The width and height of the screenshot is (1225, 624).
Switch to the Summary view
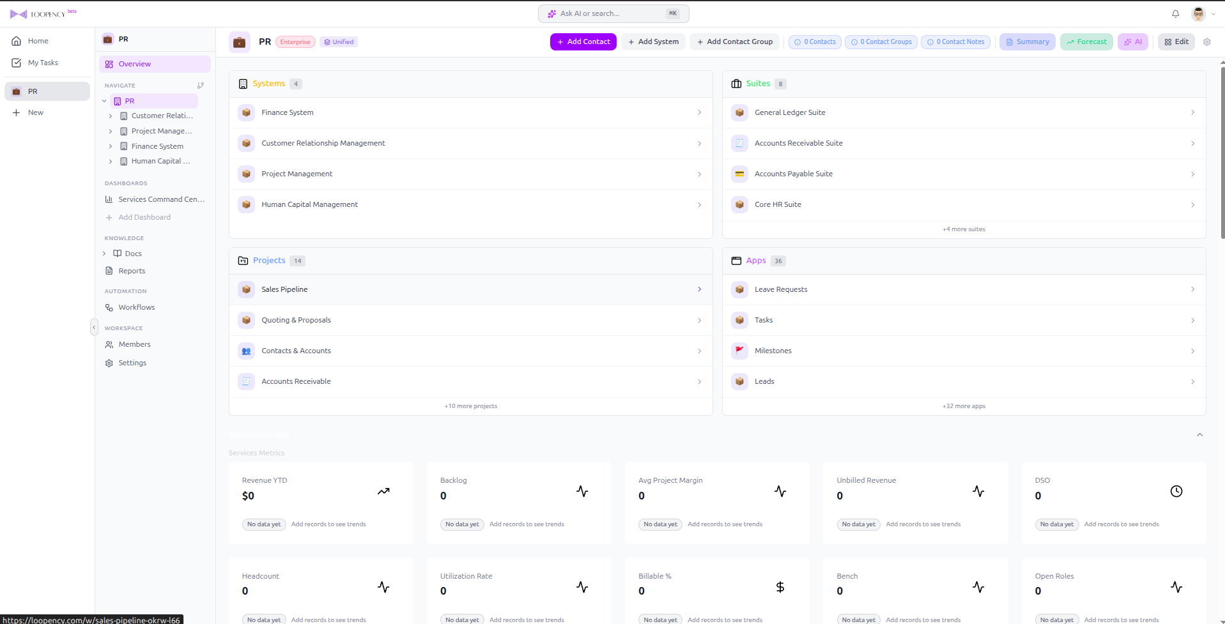[x=1026, y=42]
